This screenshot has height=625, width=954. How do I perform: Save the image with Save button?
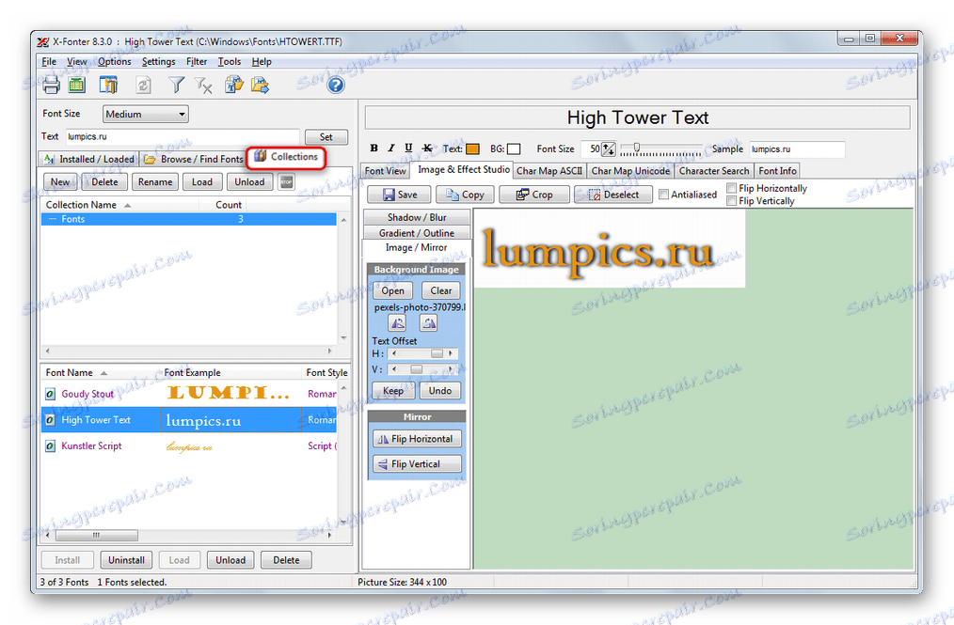coord(399,195)
